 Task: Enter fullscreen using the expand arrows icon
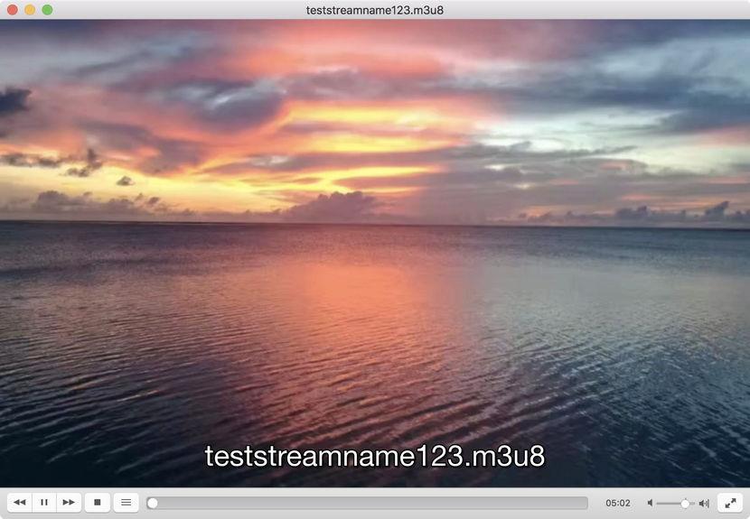730,503
